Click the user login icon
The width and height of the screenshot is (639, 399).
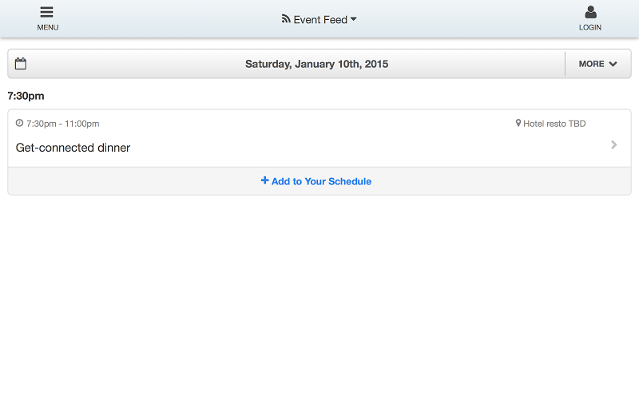click(x=590, y=12)
